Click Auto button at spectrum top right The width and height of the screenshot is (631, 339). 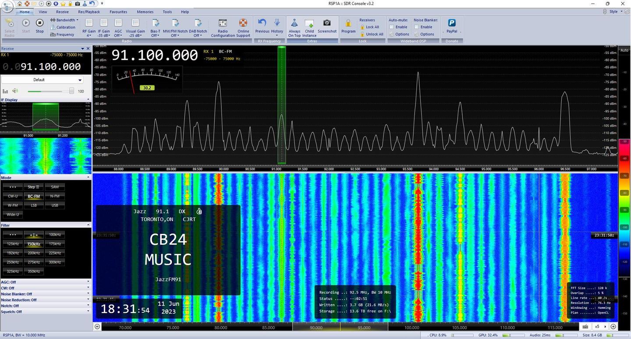click(x=624, y=50)
